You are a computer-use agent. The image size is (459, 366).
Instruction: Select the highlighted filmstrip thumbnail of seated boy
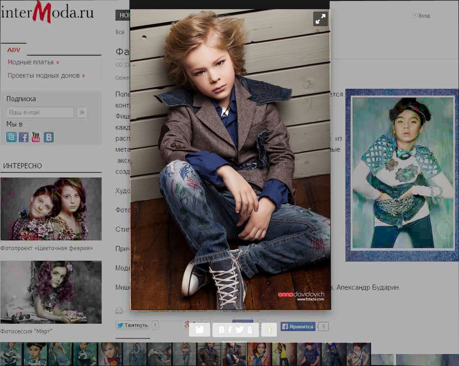(235, 354)
